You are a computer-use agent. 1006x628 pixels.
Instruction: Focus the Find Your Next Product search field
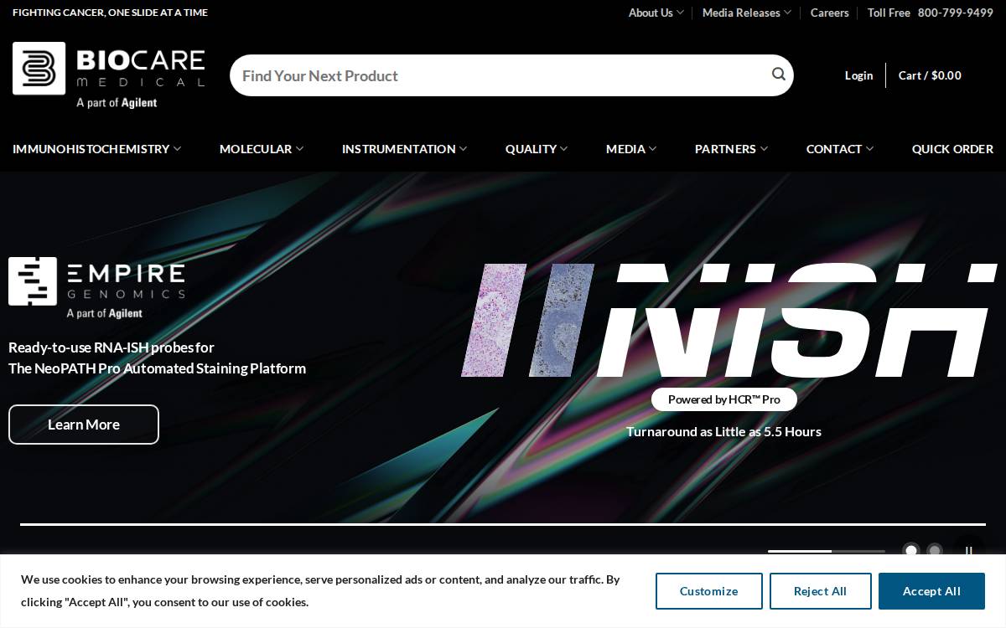(499, 75)
